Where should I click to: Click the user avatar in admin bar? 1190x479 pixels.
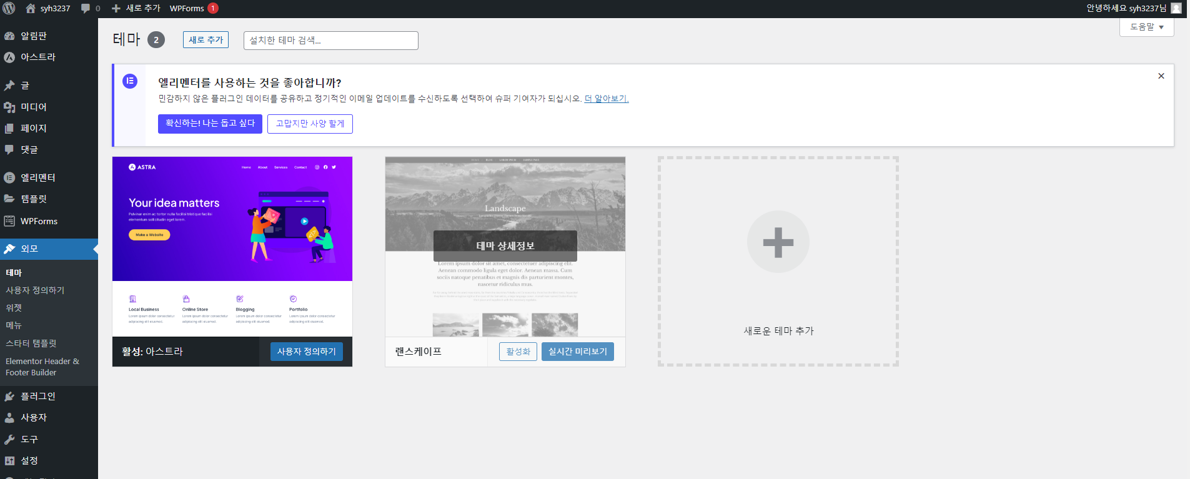(x=1176, y=8)
